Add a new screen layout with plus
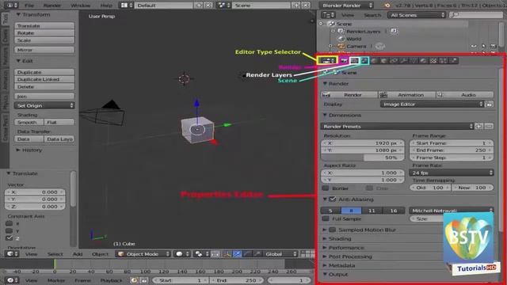 coord(199,6)
